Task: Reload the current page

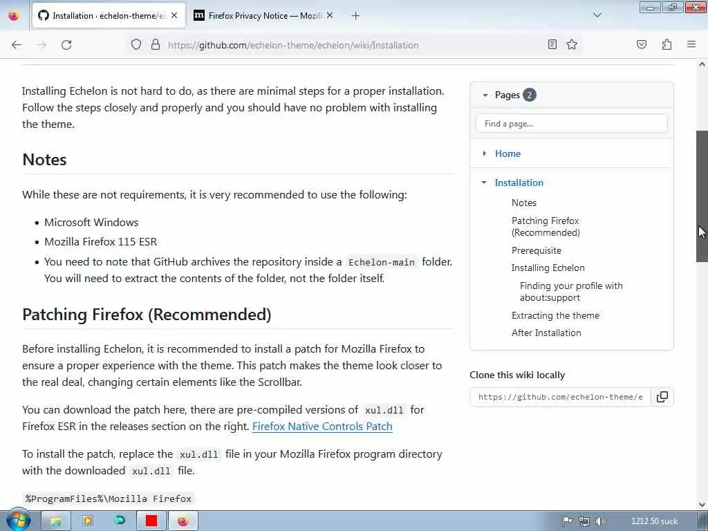Action: click(66, 45)
